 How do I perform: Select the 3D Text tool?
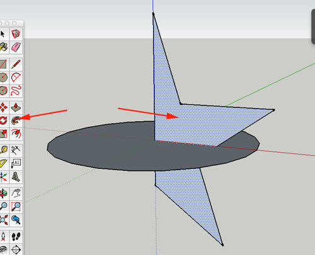point(16,177)
